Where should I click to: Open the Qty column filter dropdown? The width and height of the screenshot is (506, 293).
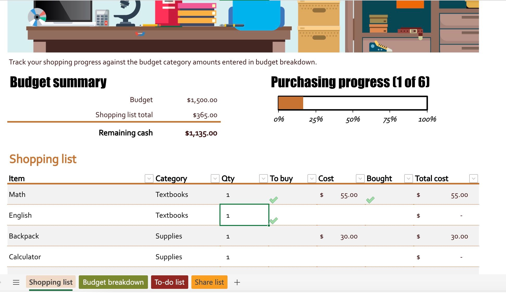[263, 178]
